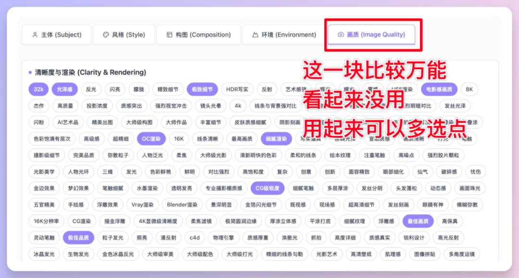Unselect the 电影感画质 tag
Viewport: 519px width, 278px height.
pyautogui.click(x=439, y=89)
